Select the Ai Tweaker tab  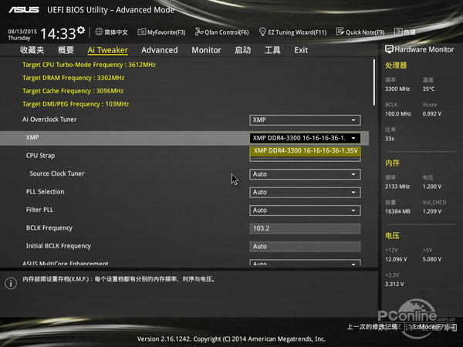(x=108, y=50)
